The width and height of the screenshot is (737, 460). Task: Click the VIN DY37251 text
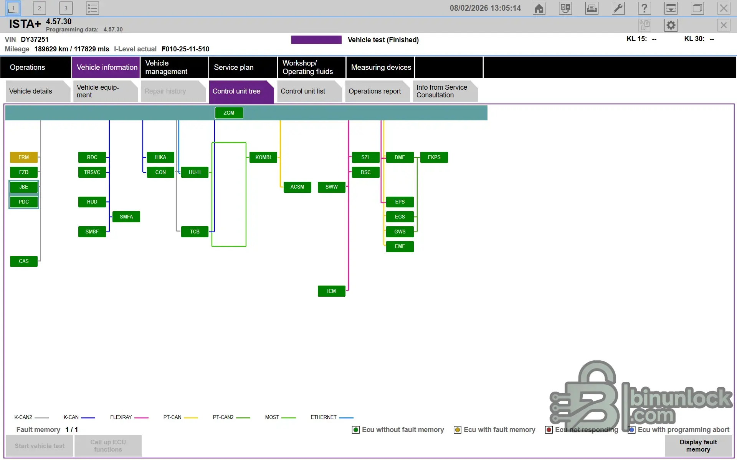click(x=27, y=39)
